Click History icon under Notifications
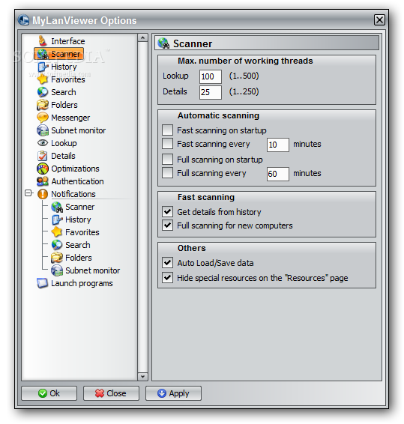The height and width of the screenshot is (424, 404). 57,219
